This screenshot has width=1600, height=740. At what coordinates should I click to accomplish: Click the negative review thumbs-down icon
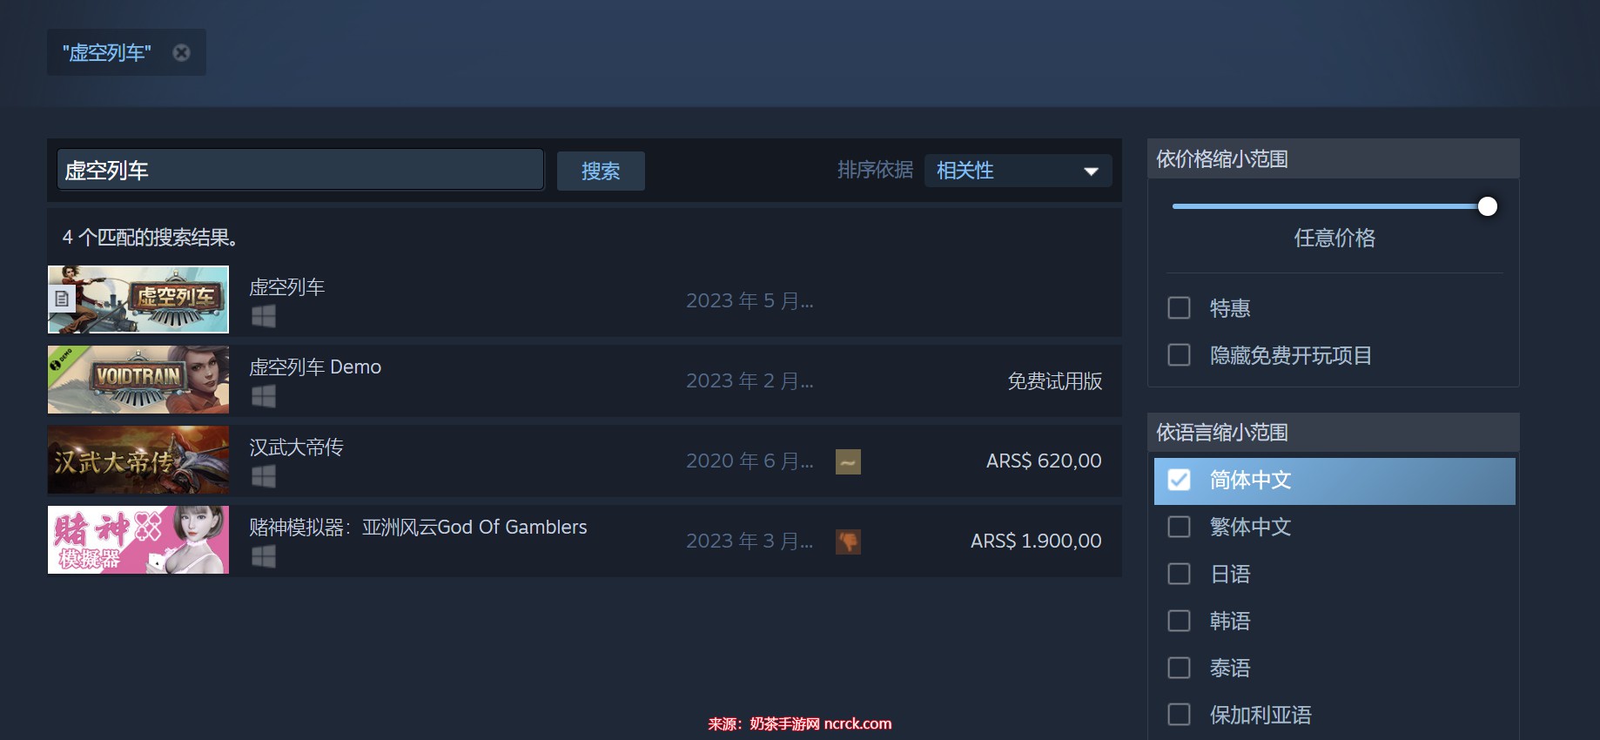pos(848,542)
